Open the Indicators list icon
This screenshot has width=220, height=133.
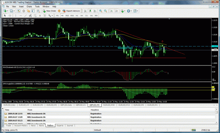click(122, 11)
